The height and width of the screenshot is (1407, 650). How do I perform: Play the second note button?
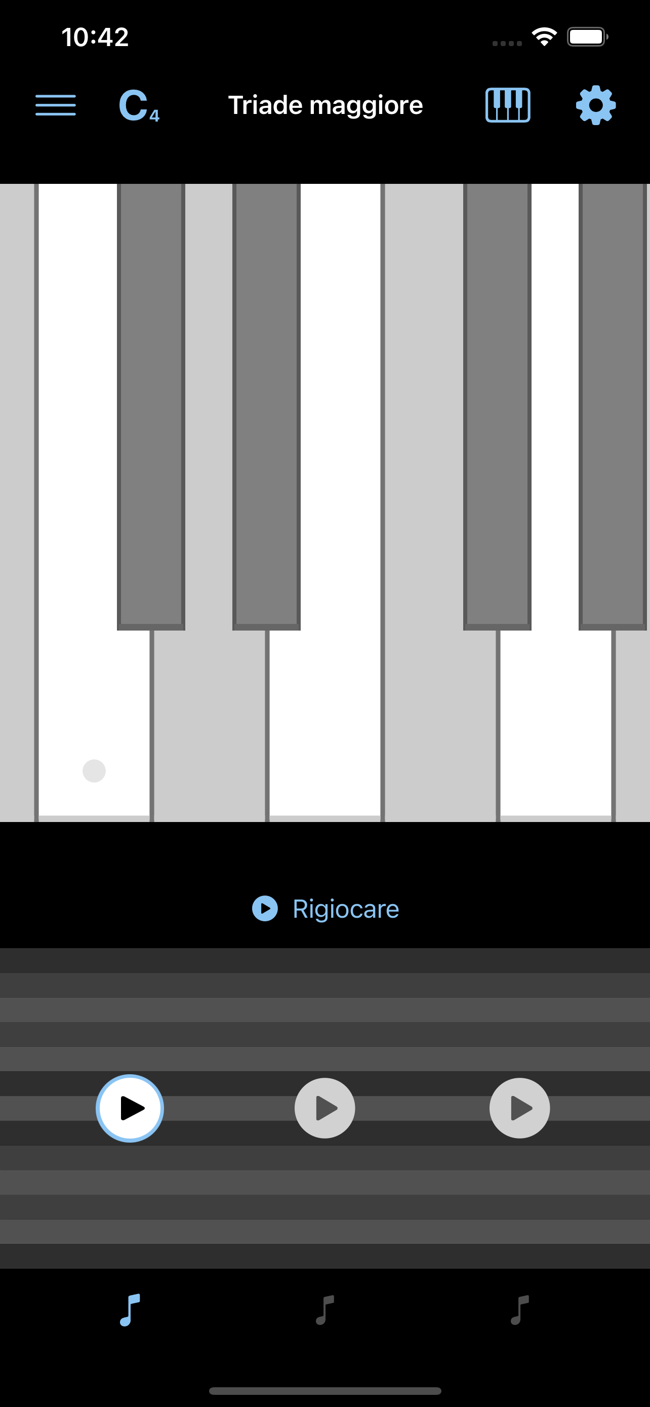[x=324, y=1108]
